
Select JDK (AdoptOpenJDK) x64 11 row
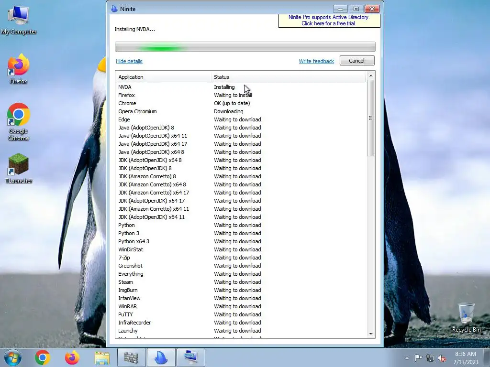(241, 217)
